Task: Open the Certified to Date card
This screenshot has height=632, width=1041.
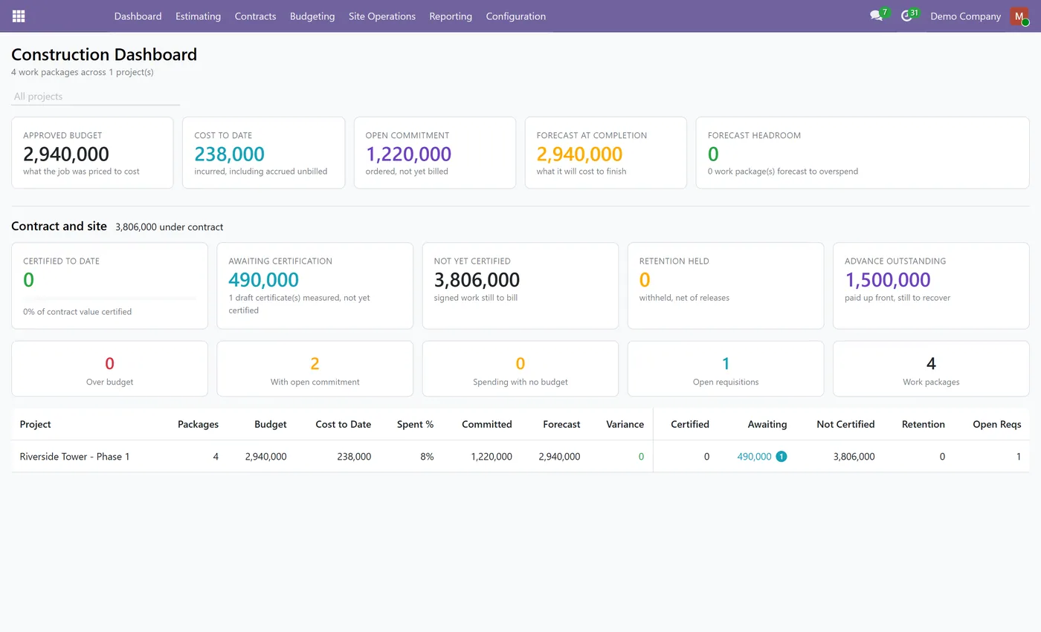Action: 109,285
